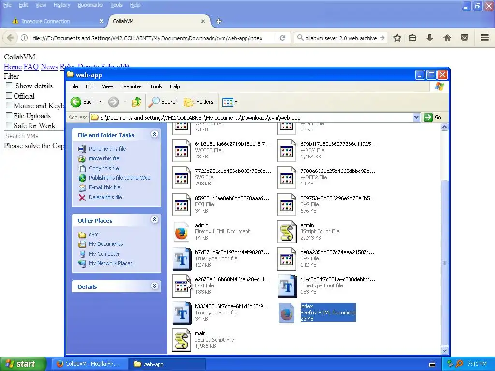The image size is (495, 371).
Task: Select the admin JScript Script File
Action: tap(308, 231)
